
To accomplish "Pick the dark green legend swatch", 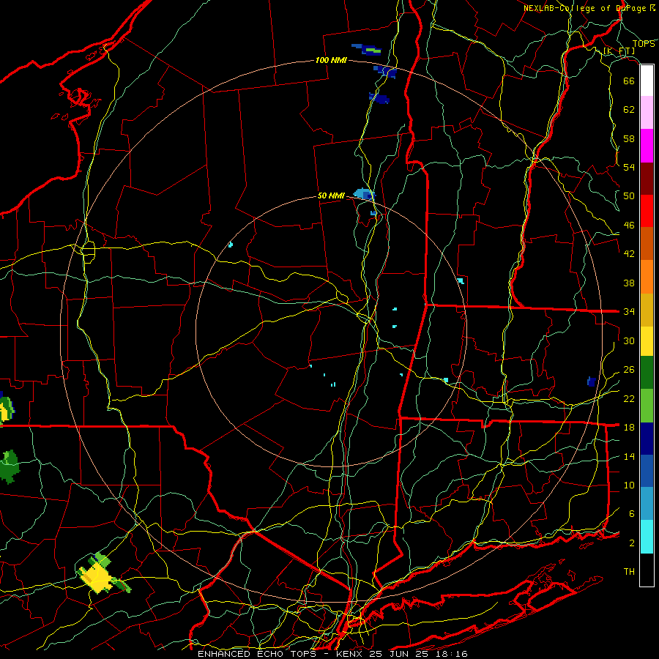I will point(647,373).
